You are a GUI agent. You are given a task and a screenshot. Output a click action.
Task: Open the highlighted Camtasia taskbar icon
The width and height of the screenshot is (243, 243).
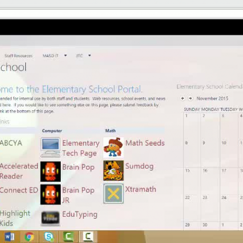pos(88,237)
